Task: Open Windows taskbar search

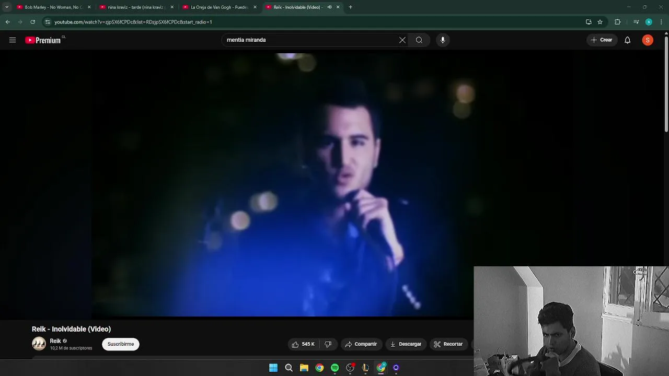Action: 289,368
